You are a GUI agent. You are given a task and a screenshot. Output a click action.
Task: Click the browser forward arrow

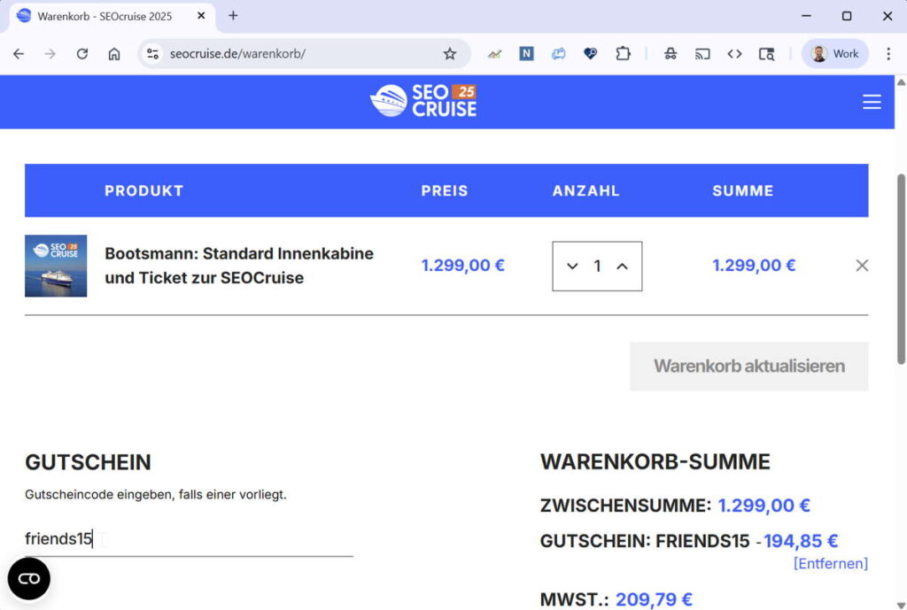[x=50, y=54]
